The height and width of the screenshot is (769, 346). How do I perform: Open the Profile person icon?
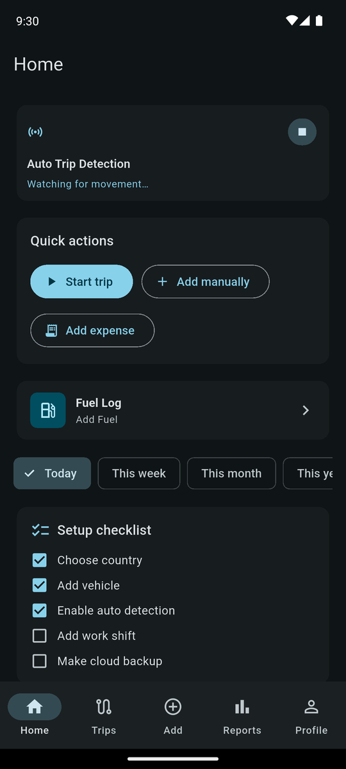click(x=311, y=707)
